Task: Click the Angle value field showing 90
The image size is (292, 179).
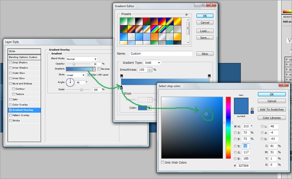Action: (81, 83)
